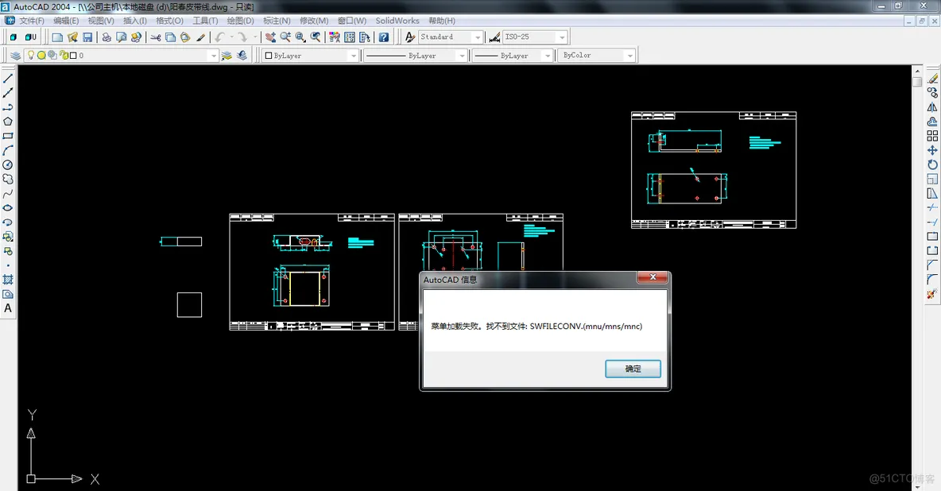The height and width of the screenshot is (491, 941).
Task: Select the Fillet modify tool
Action: pyautogui.click(x=932, y=280)
